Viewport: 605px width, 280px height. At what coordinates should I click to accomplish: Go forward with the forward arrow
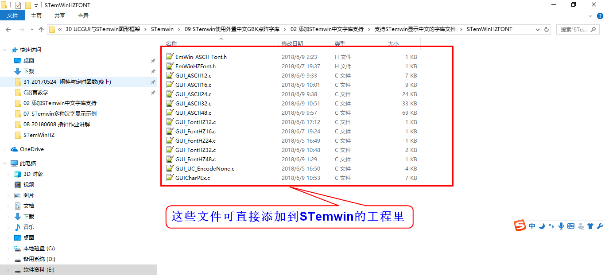pos(22,30)
